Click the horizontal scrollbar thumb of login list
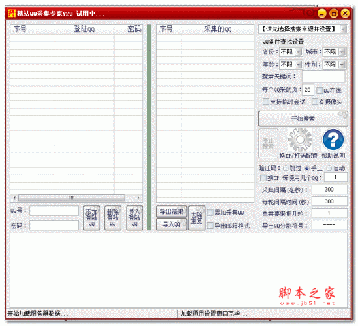 tap(72, 198)
